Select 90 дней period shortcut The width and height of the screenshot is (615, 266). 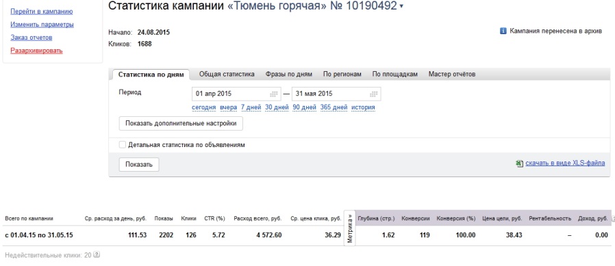304,107
